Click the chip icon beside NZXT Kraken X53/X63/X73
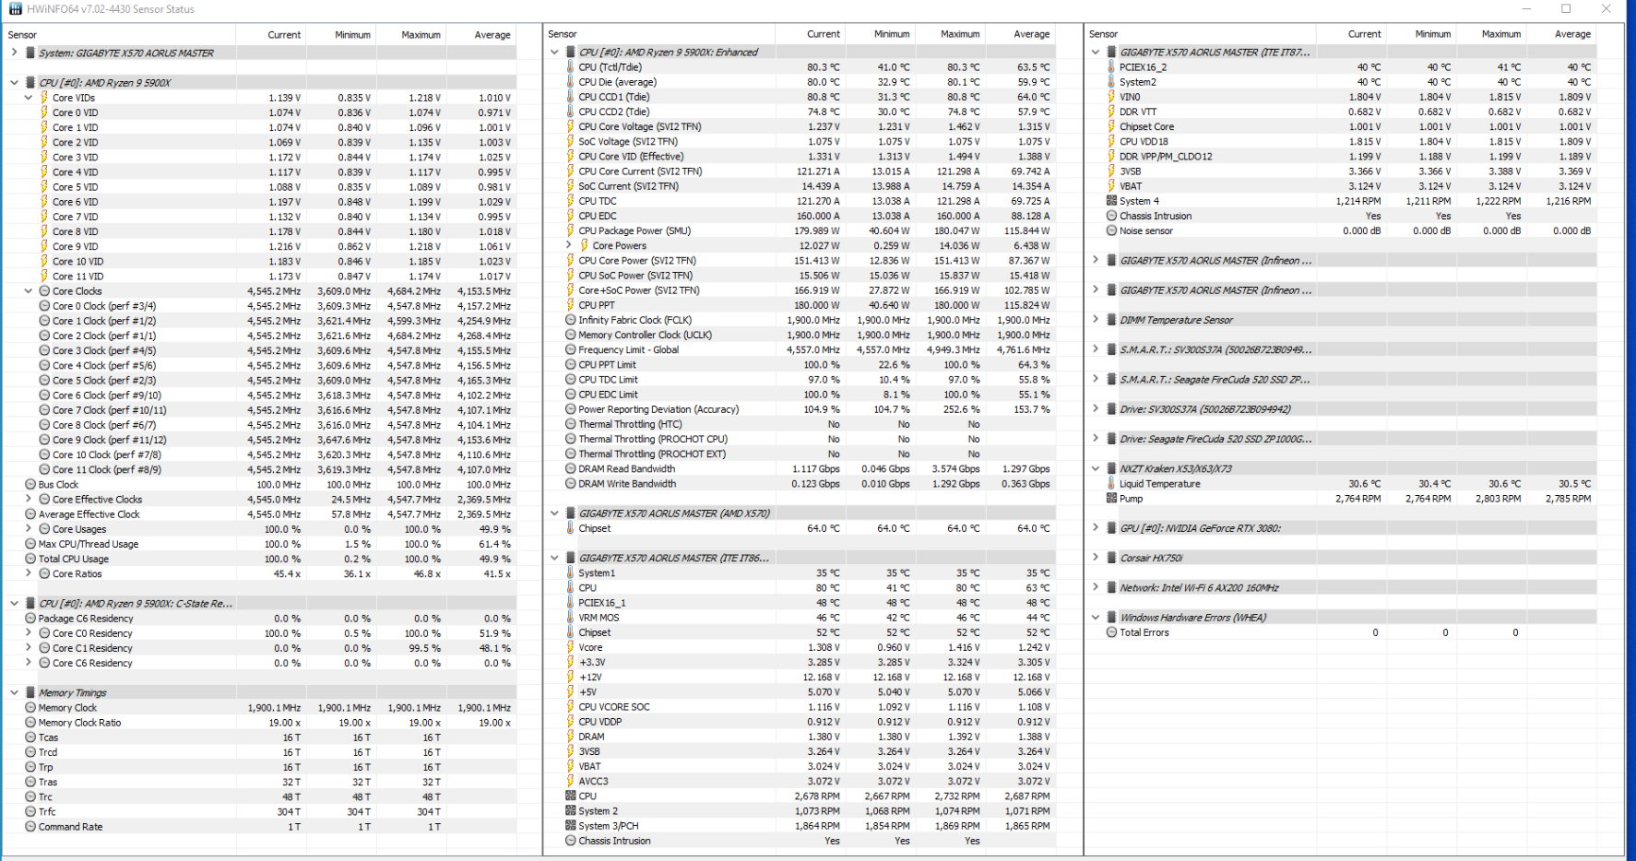The height and width of the screenshot is (861, 1636). pos(1111,468)
